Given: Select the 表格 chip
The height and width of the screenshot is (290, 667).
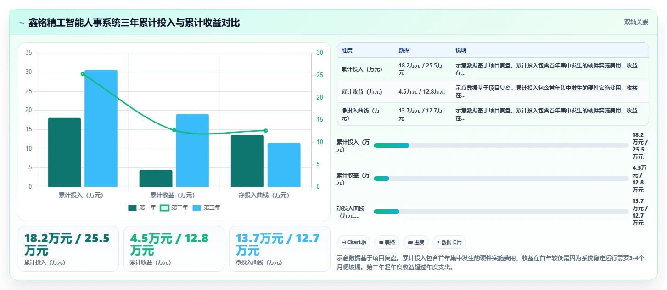Looking at the screenshot, I should click(x=387, y=242).
